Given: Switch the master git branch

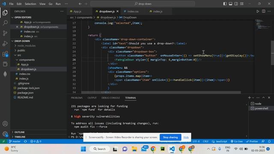Looking at the screenshot, I should [15, 142].
